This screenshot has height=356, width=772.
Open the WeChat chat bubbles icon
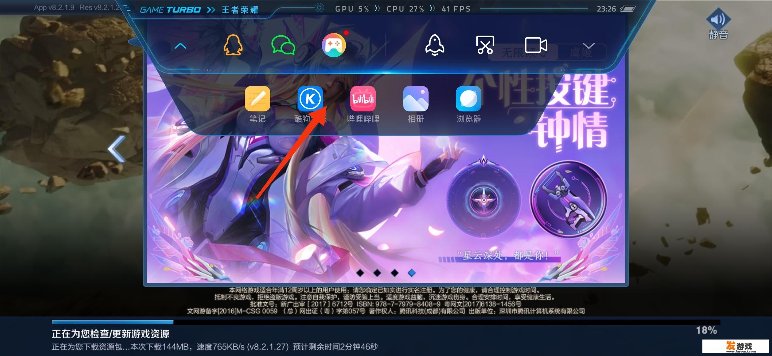pyautogui.click(x=283, y=45)
